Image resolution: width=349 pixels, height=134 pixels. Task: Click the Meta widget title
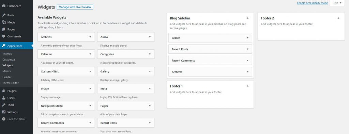(x=104, y=88)
